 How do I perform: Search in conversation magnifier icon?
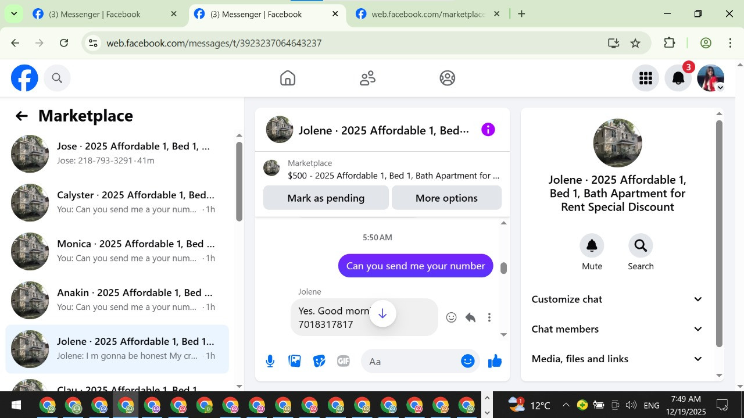[641, 246]
